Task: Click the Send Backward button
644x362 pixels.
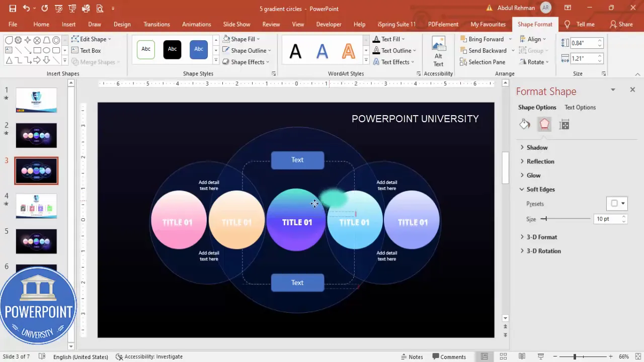Action: tap(483, 50)
